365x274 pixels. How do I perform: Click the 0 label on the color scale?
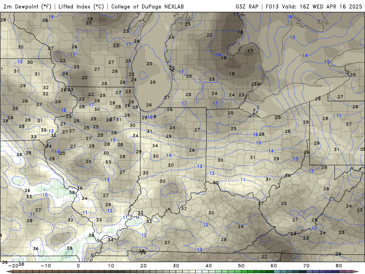click(78, 266)
